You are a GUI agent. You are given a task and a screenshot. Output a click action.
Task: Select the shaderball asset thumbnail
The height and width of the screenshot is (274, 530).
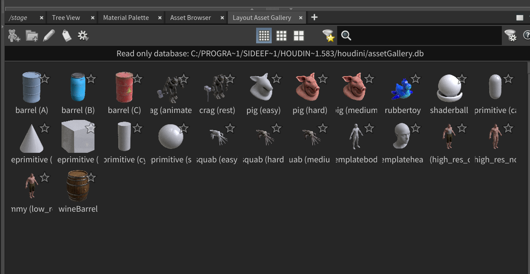[449, 87]
